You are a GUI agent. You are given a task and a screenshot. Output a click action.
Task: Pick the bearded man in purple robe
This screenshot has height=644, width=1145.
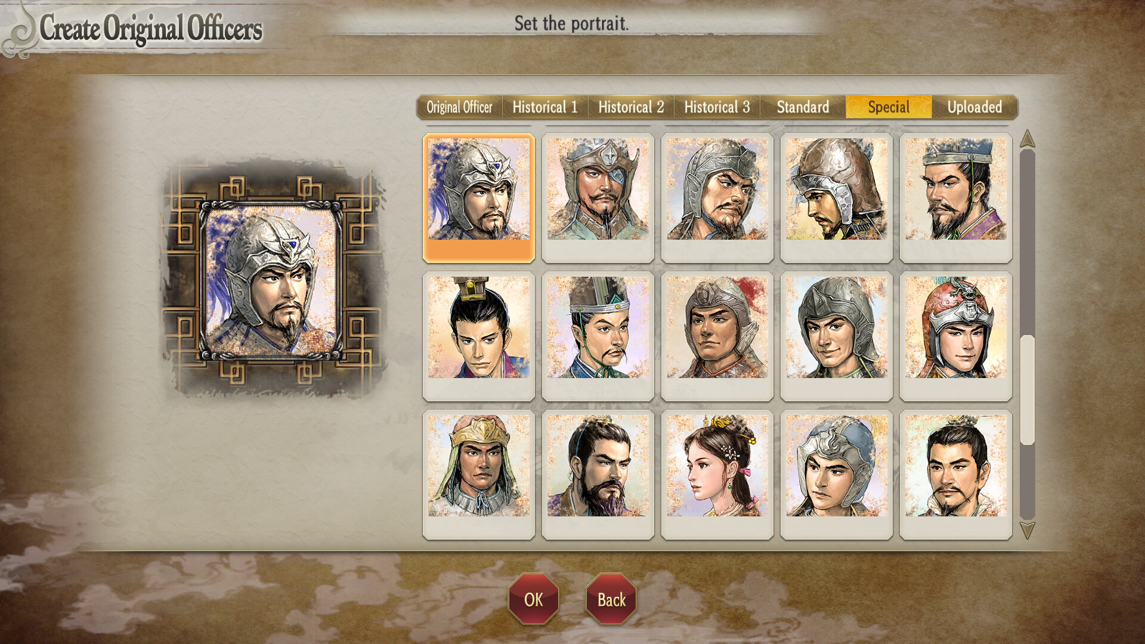tap(956, 197)
